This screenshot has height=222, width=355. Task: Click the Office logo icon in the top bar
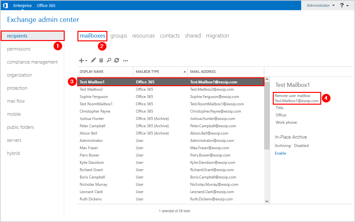pos(5,5)
